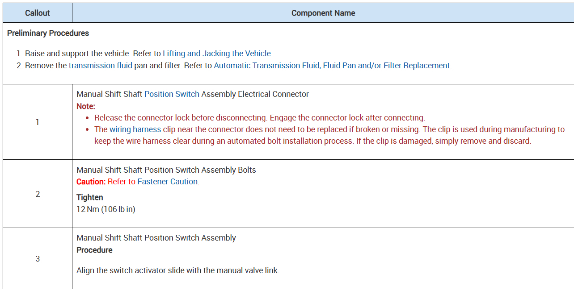Screen dimensions: 574x291
Task: Click the Preliminary Procedures heading
Action: (x=48, y=33)
